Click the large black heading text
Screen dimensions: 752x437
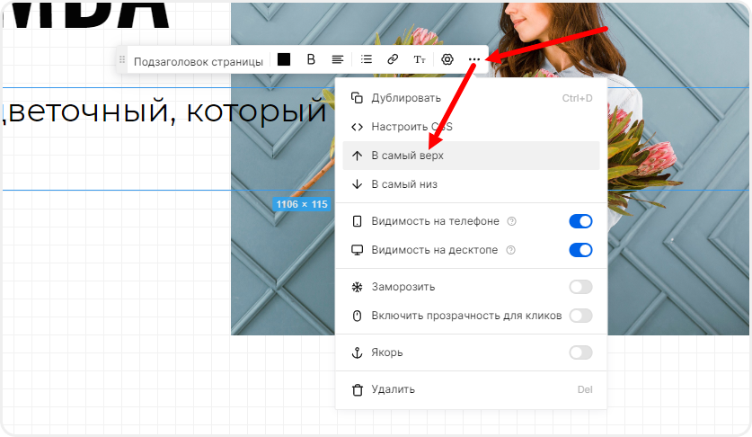86,14
